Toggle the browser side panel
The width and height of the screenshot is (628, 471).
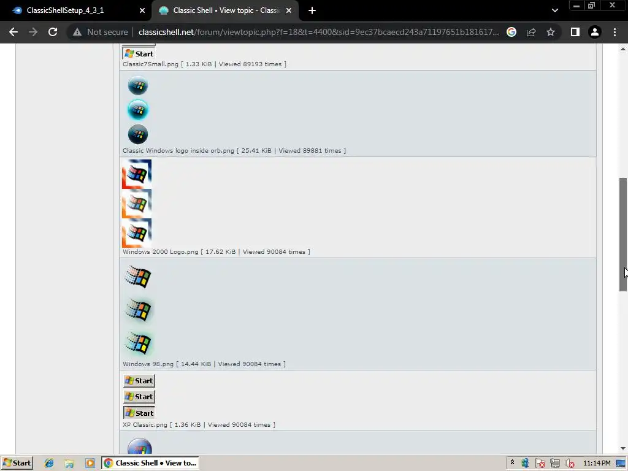[x=575, y=32]
